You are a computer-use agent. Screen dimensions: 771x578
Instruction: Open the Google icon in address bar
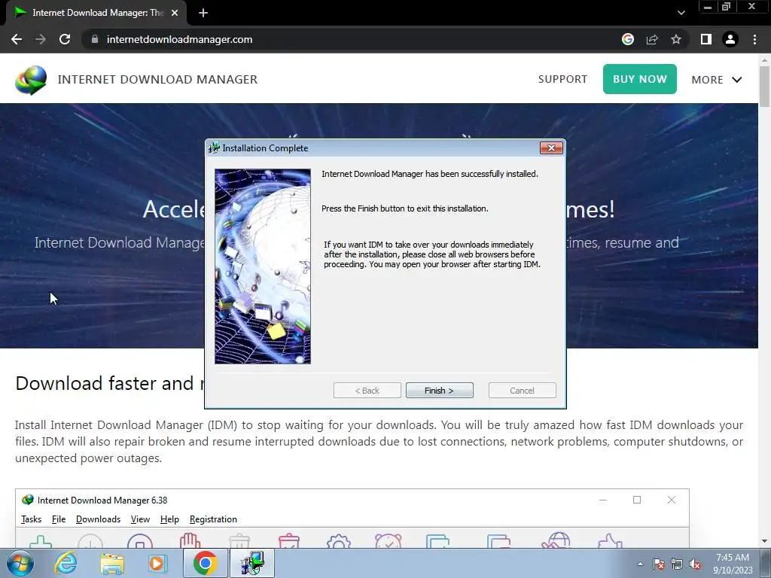pos(627,39)
